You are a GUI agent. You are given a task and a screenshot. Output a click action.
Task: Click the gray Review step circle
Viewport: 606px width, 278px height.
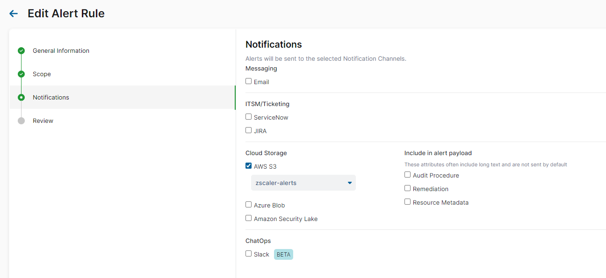(21, 121)
